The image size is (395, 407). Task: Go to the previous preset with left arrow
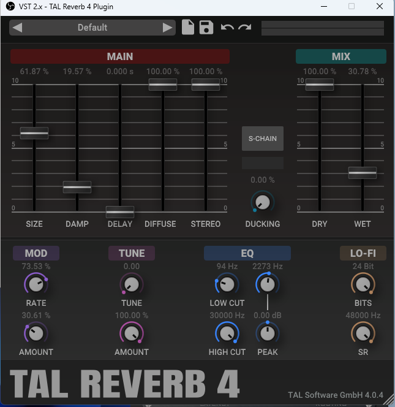point(17,28)
